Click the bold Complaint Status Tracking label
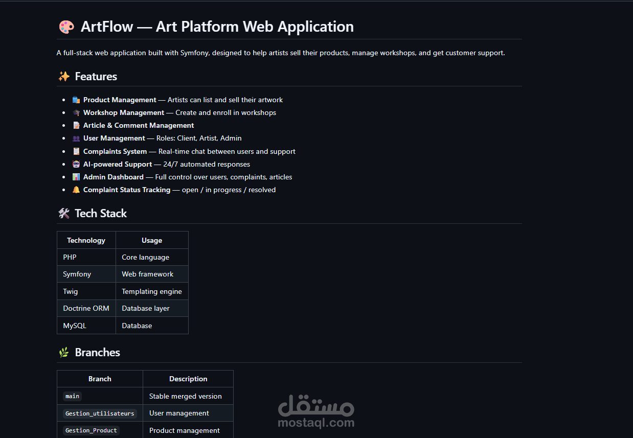This screenshot has width=633, height=438. [127, 190]
